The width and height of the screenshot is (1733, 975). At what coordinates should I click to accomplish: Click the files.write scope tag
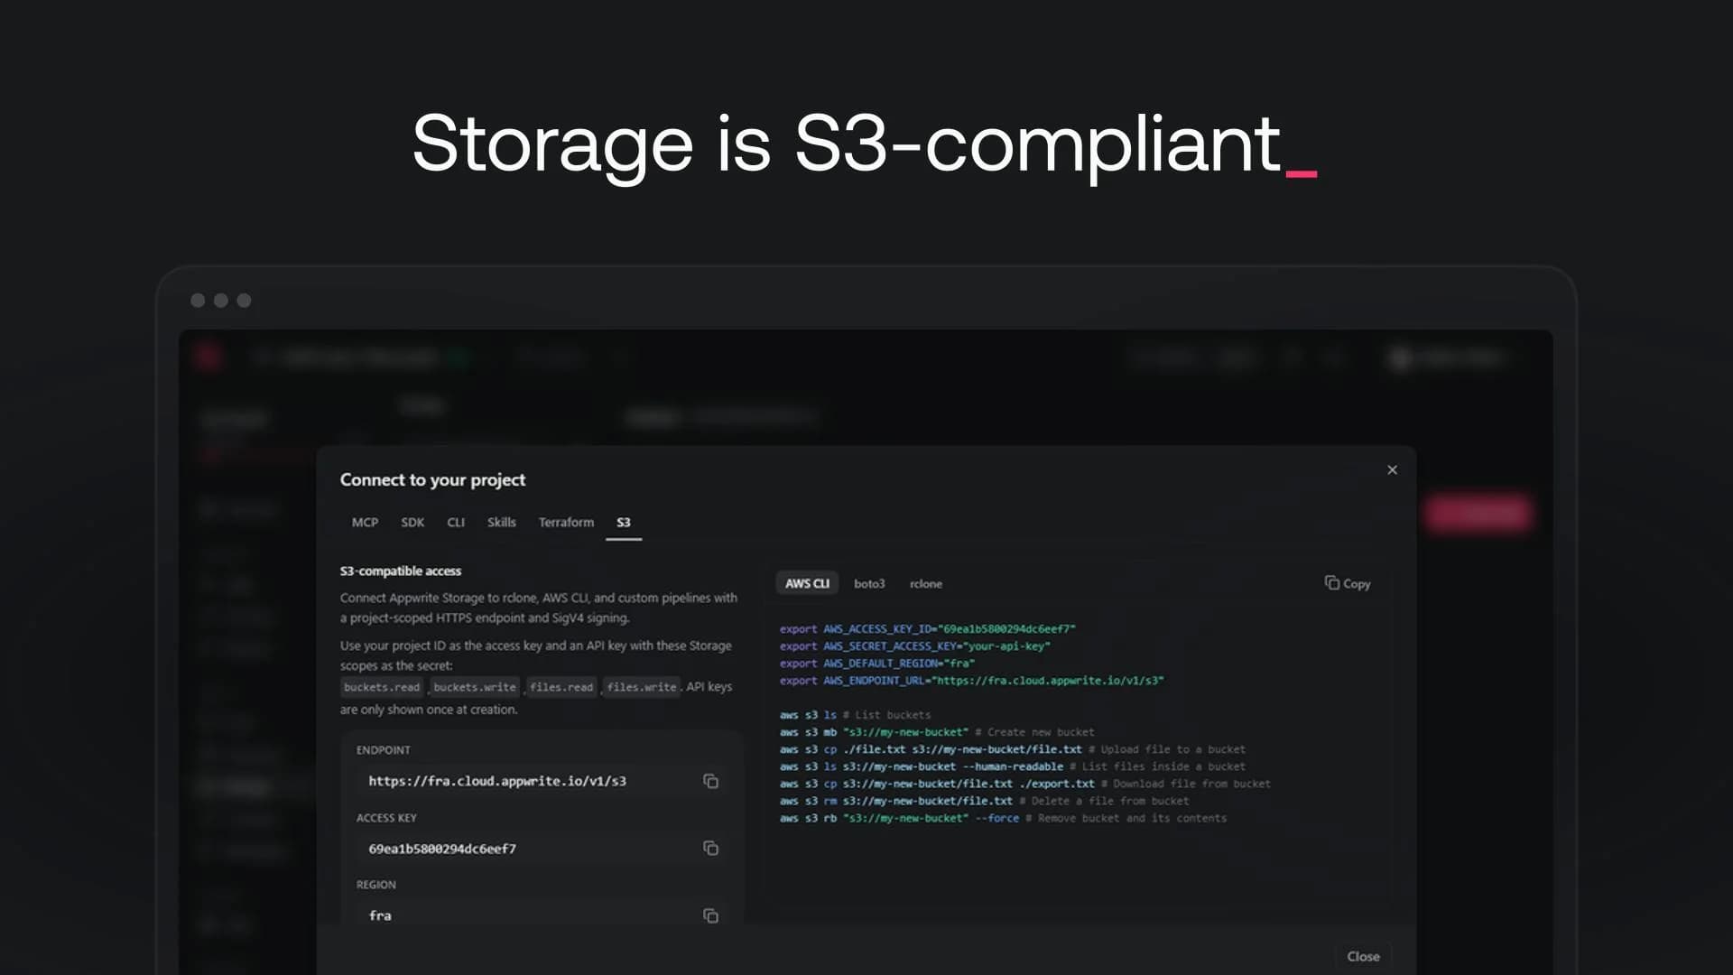pyautogui.click(x=642, y=687)
